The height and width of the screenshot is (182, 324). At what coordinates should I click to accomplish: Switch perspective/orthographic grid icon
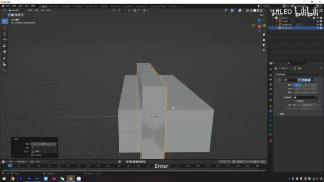(x=264, y=50)
